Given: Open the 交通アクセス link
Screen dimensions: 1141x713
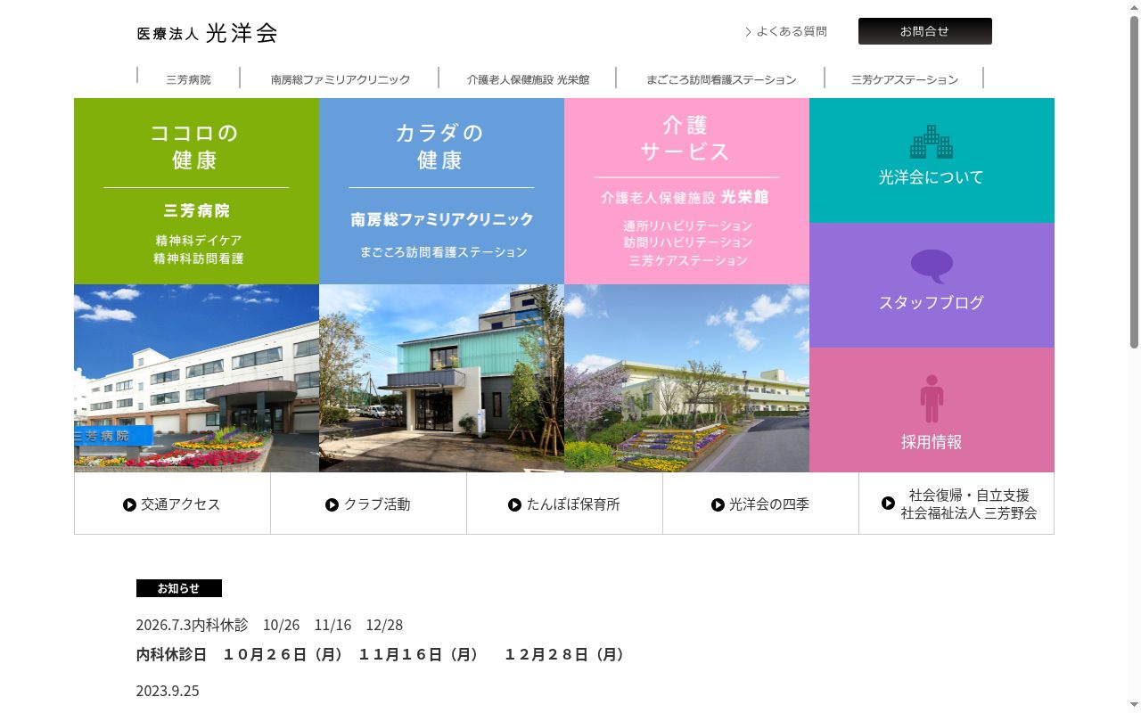Looking at the screenshot, I should click(x=172, y=504).
